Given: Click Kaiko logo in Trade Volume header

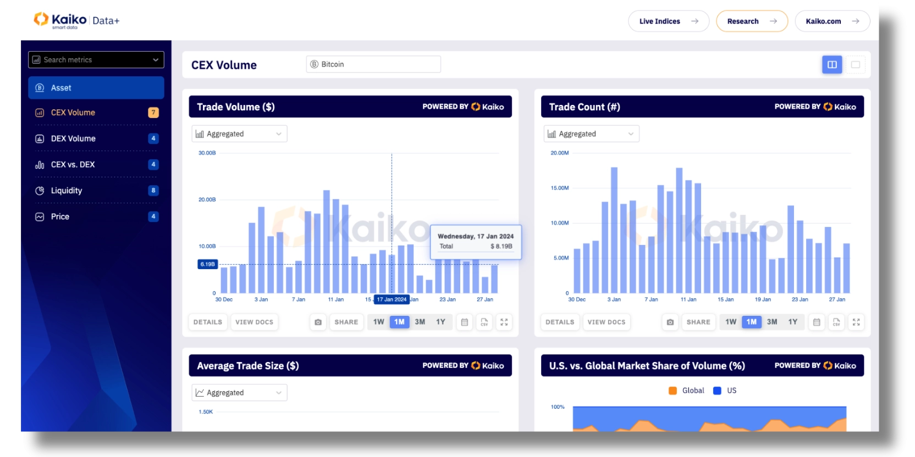Looking at the screenshot, I should (x=488, y=107).
